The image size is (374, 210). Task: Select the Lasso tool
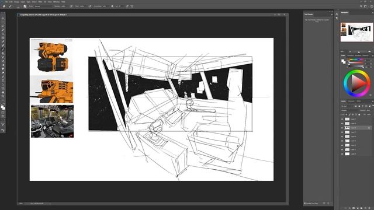pyautogui.click(x=3, y=26)
